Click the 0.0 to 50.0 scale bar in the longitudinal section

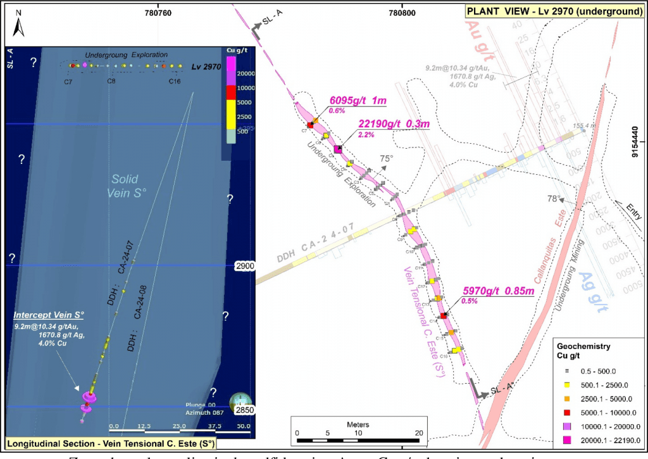pos(180,429)
